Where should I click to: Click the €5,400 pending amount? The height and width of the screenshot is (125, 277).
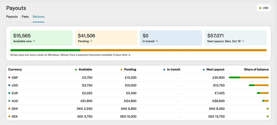[131, 93]
